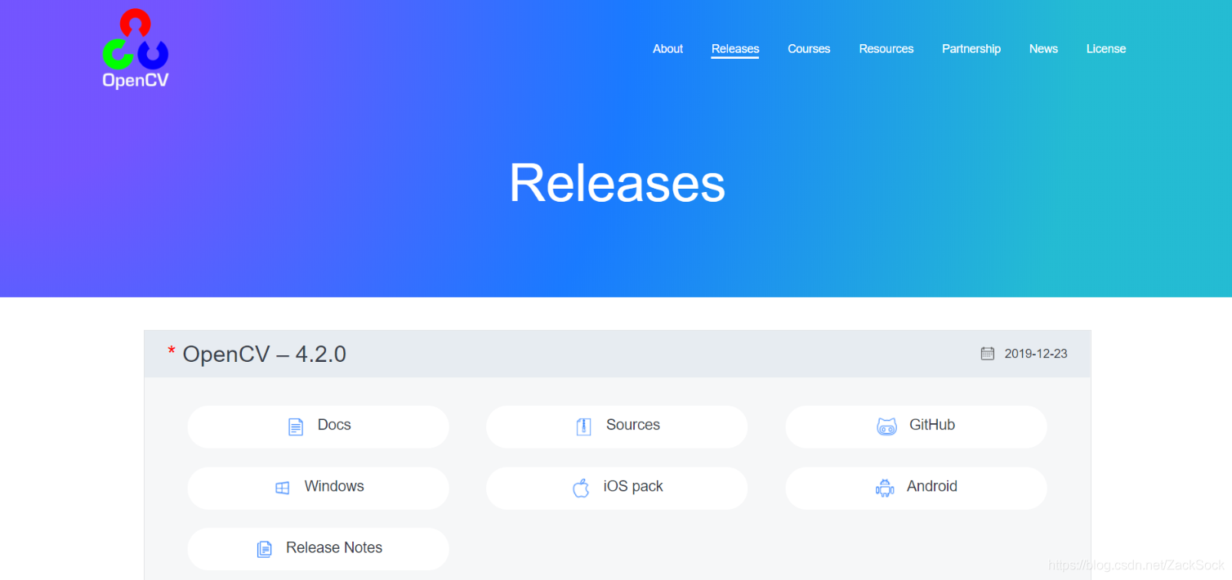Open the Docs button for OpenCV 4.2.0
The width and height of the screenshot is (1232, 580).
pyautogui.click(x=318, y=426)
